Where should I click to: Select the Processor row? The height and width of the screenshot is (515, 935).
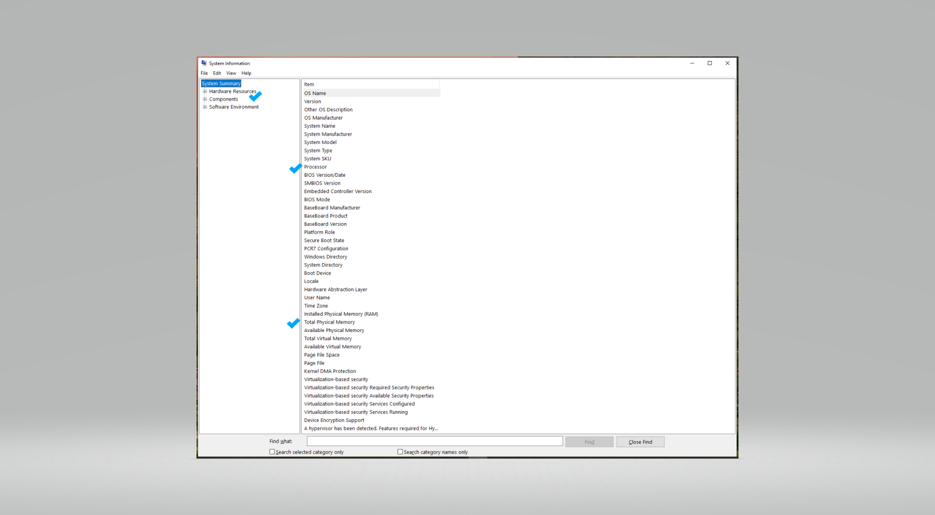(371, 167)
